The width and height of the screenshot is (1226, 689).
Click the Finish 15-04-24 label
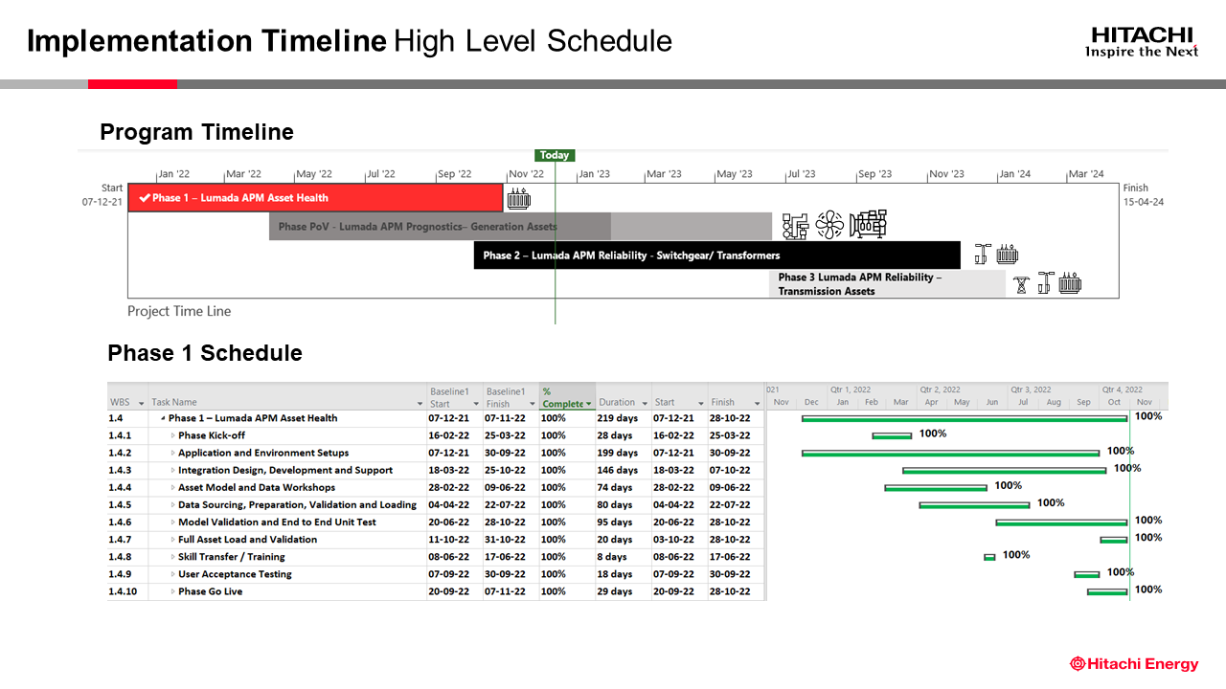[x=1144, y=195]
